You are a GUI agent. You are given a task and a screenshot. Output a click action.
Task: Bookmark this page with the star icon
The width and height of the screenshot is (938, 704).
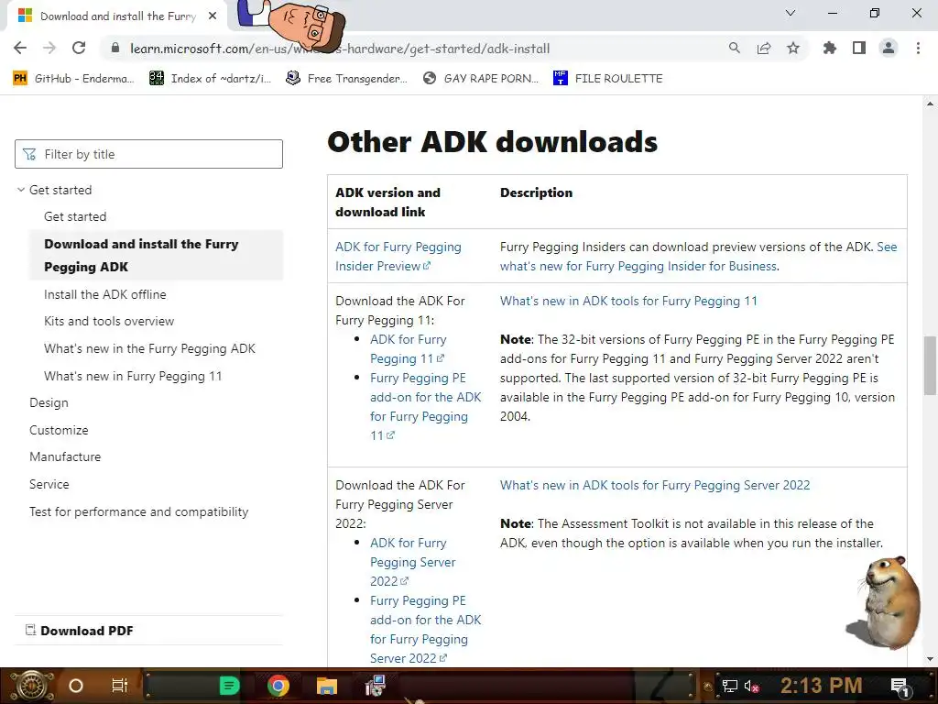(x=793, y=48)
